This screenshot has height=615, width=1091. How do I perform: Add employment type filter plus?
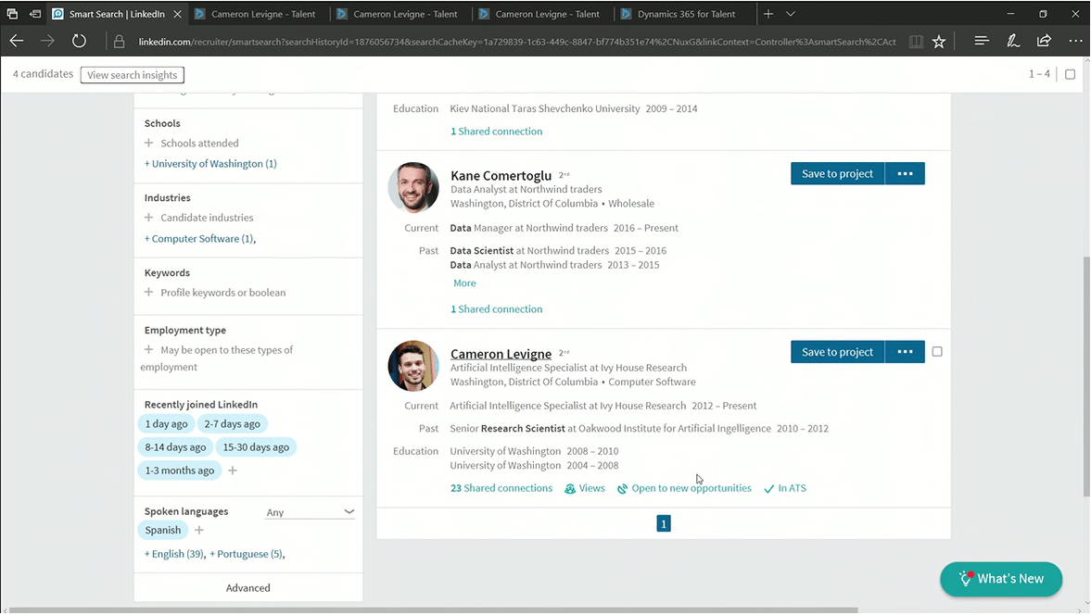148,349
